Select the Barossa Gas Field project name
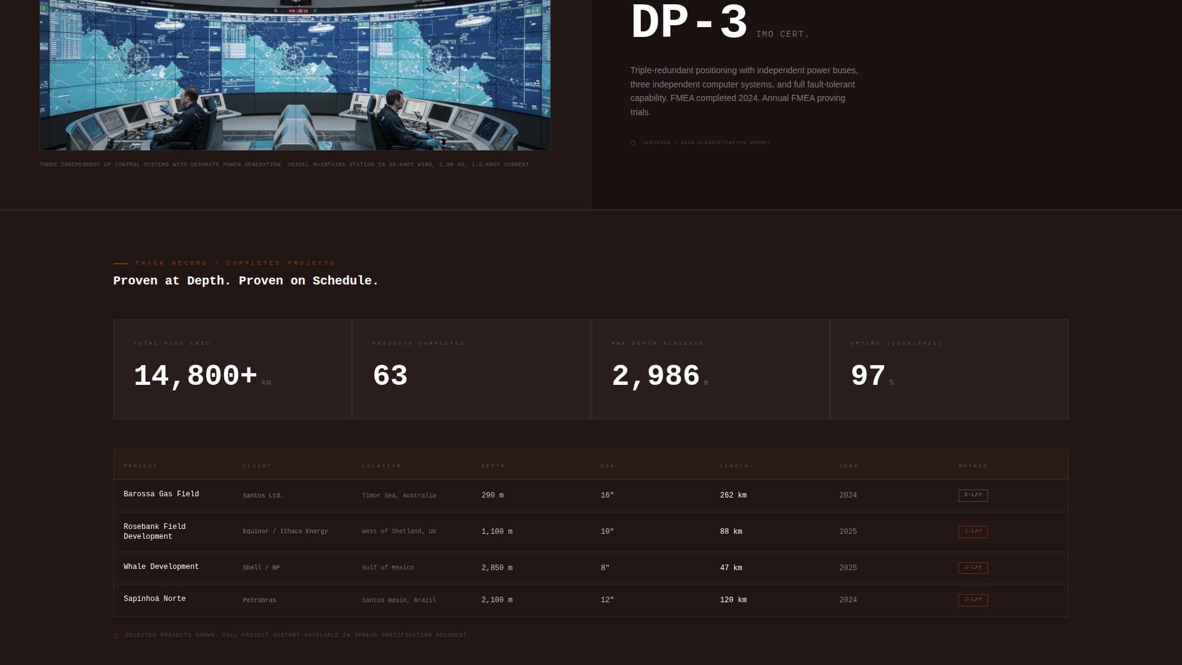The height and width of the screenshot is (665, 1182). point(161,494)
